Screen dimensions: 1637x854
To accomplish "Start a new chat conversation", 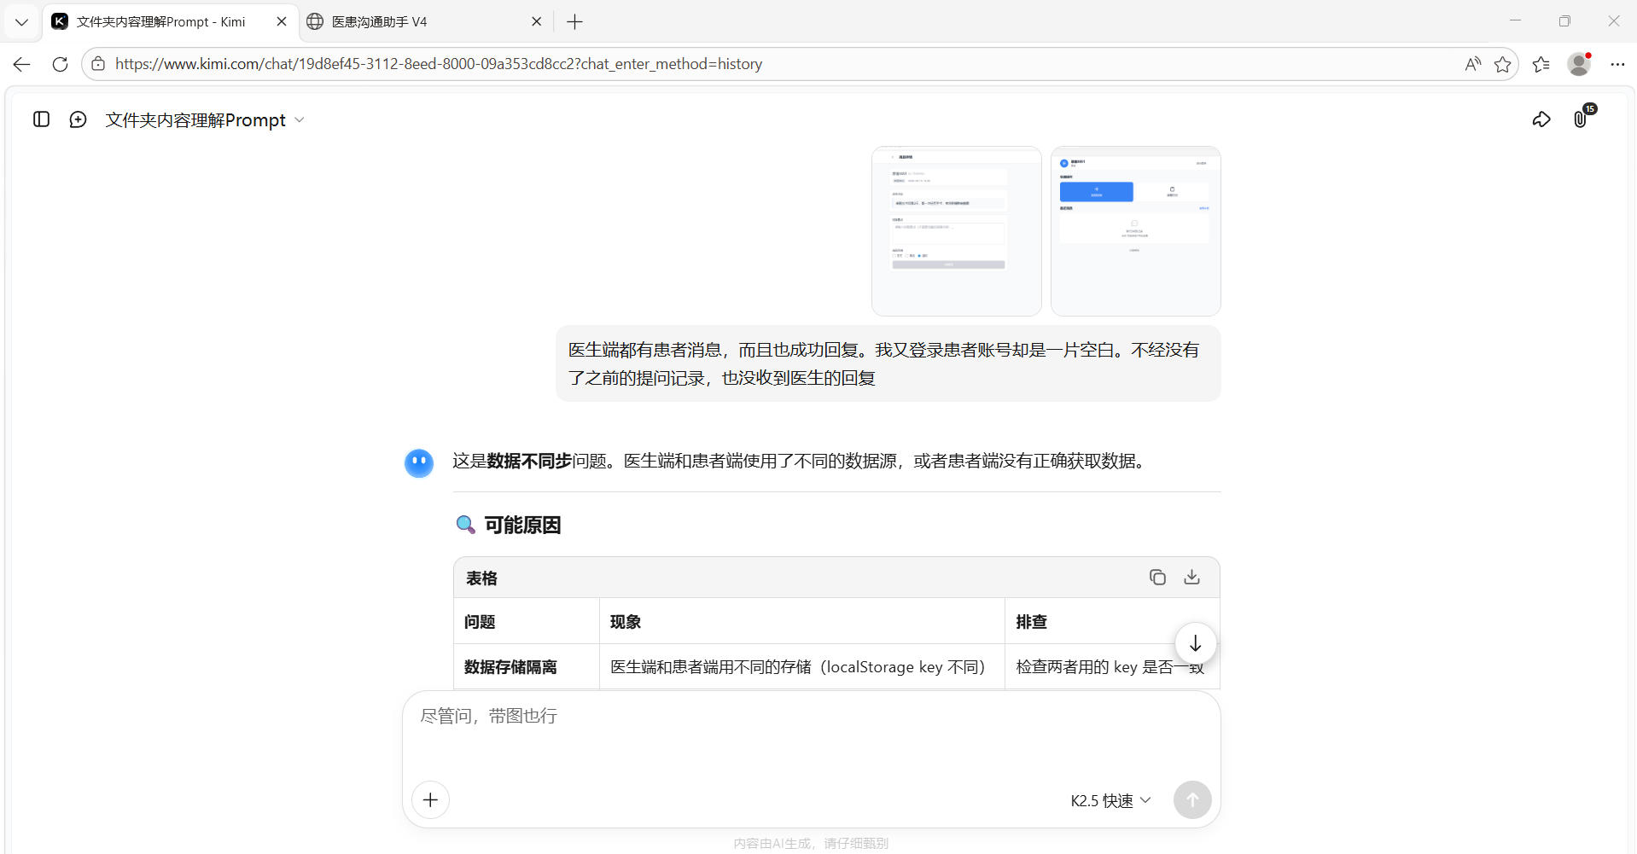I will tap(78, 119).
